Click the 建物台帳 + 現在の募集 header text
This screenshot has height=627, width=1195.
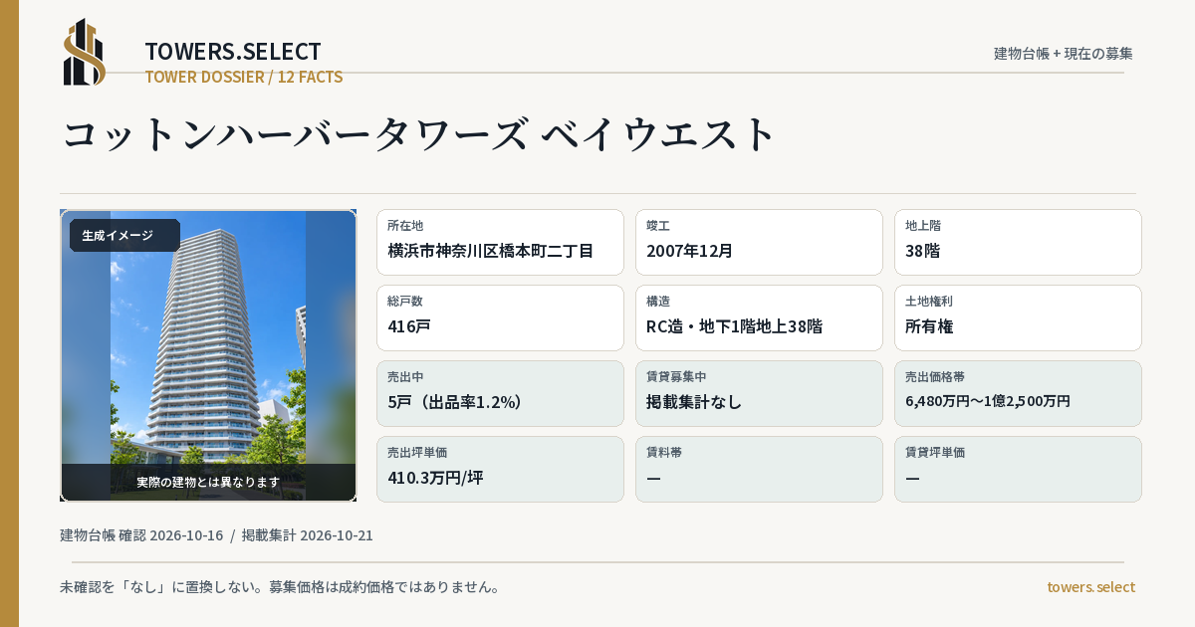point(1064,53)
